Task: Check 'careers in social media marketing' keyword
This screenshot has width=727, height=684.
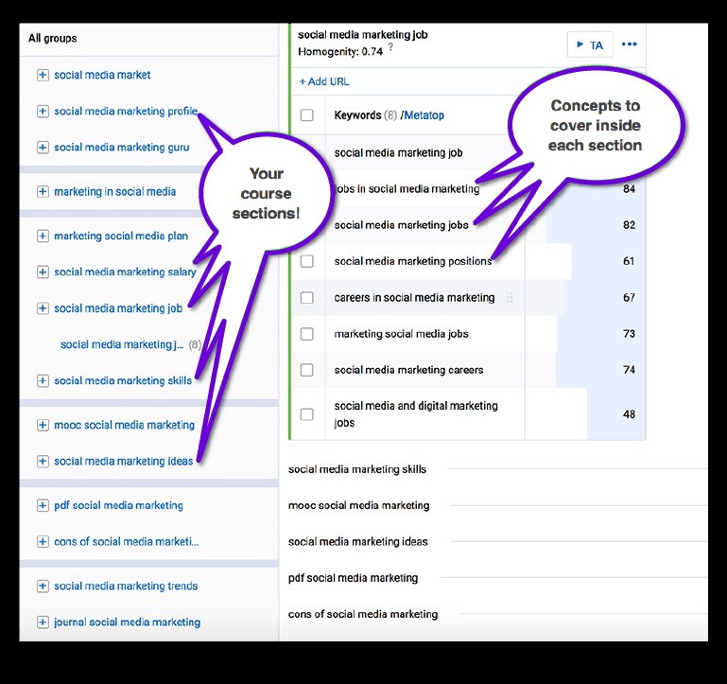Action: coord(307,297)
